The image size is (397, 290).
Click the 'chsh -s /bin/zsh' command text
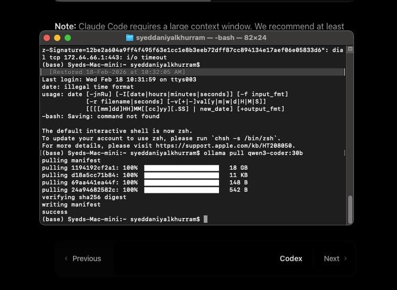pyautogui.click(x=244, y=138)
